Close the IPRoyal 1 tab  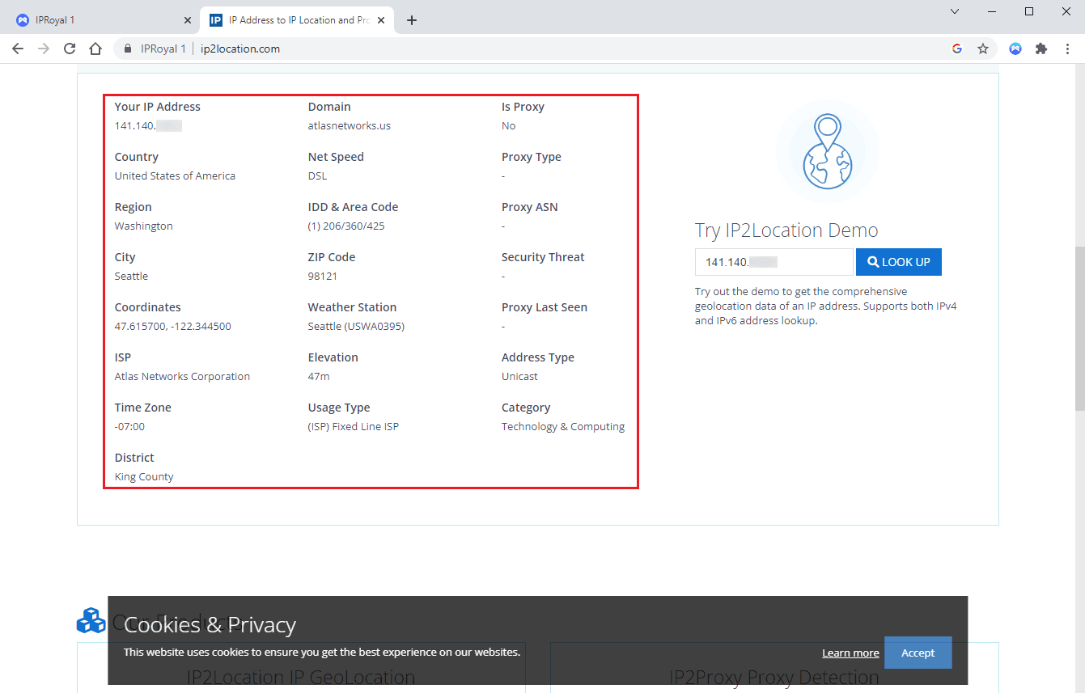[x=188, y=20]
